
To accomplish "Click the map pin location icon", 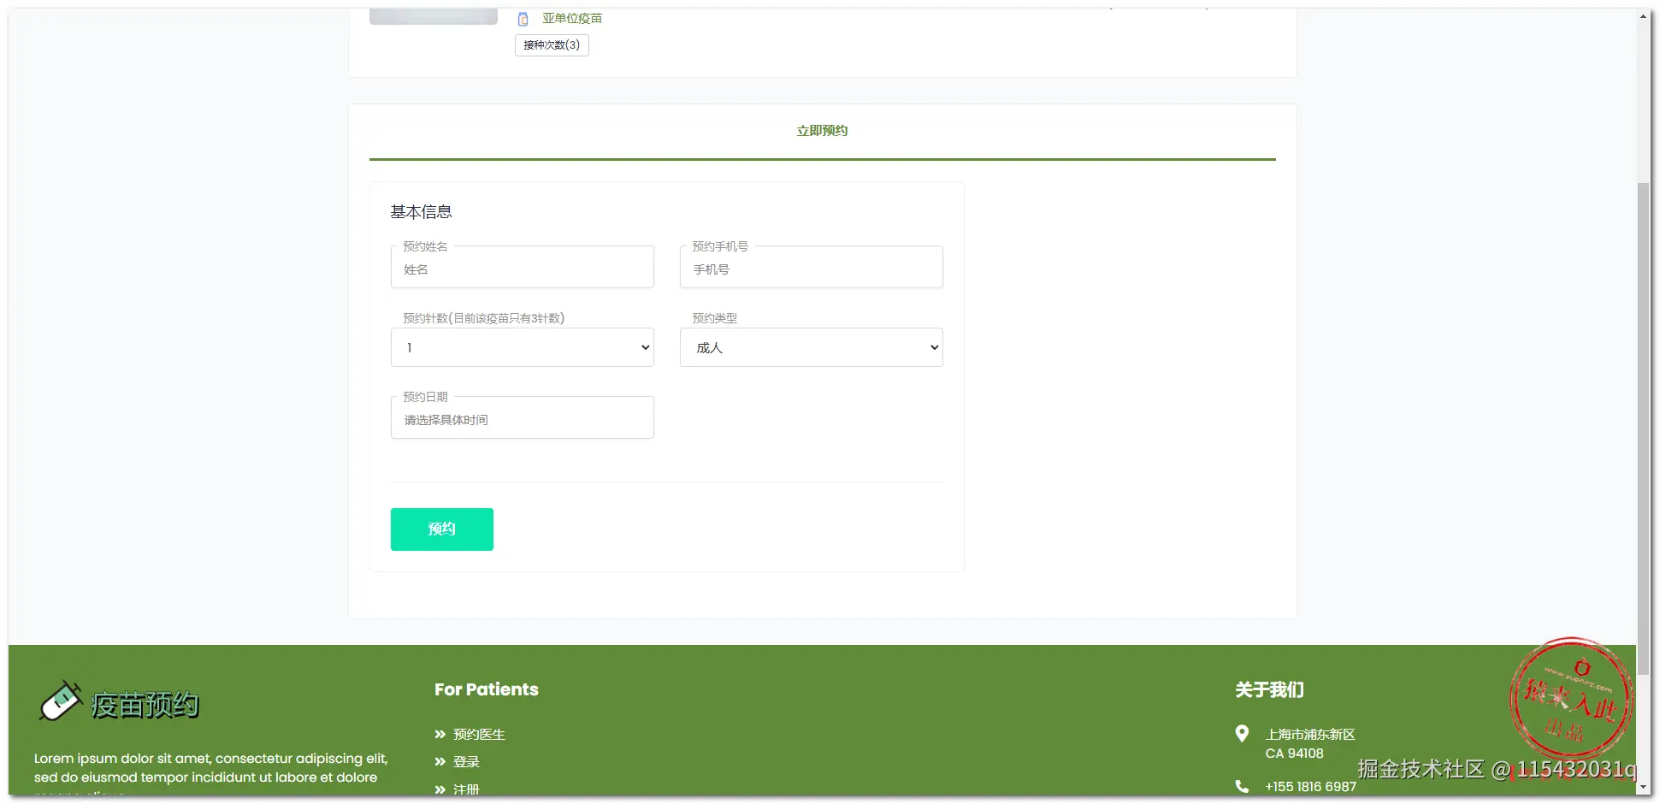I will coord(1242,734).
